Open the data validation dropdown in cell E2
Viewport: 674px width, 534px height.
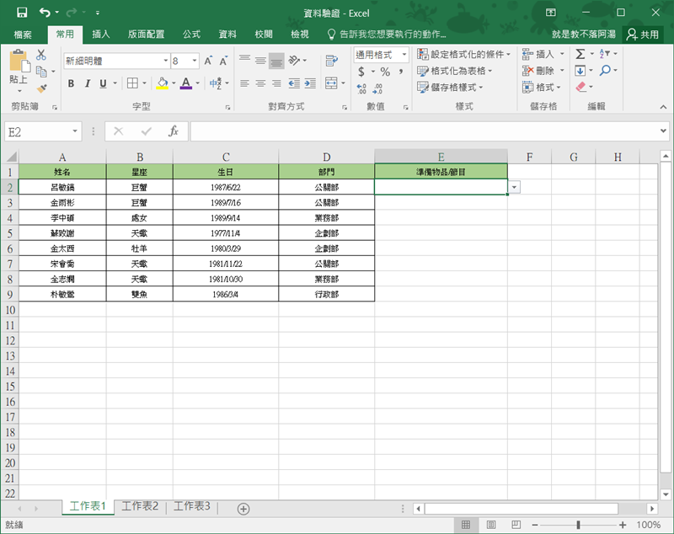click(514, 187)
